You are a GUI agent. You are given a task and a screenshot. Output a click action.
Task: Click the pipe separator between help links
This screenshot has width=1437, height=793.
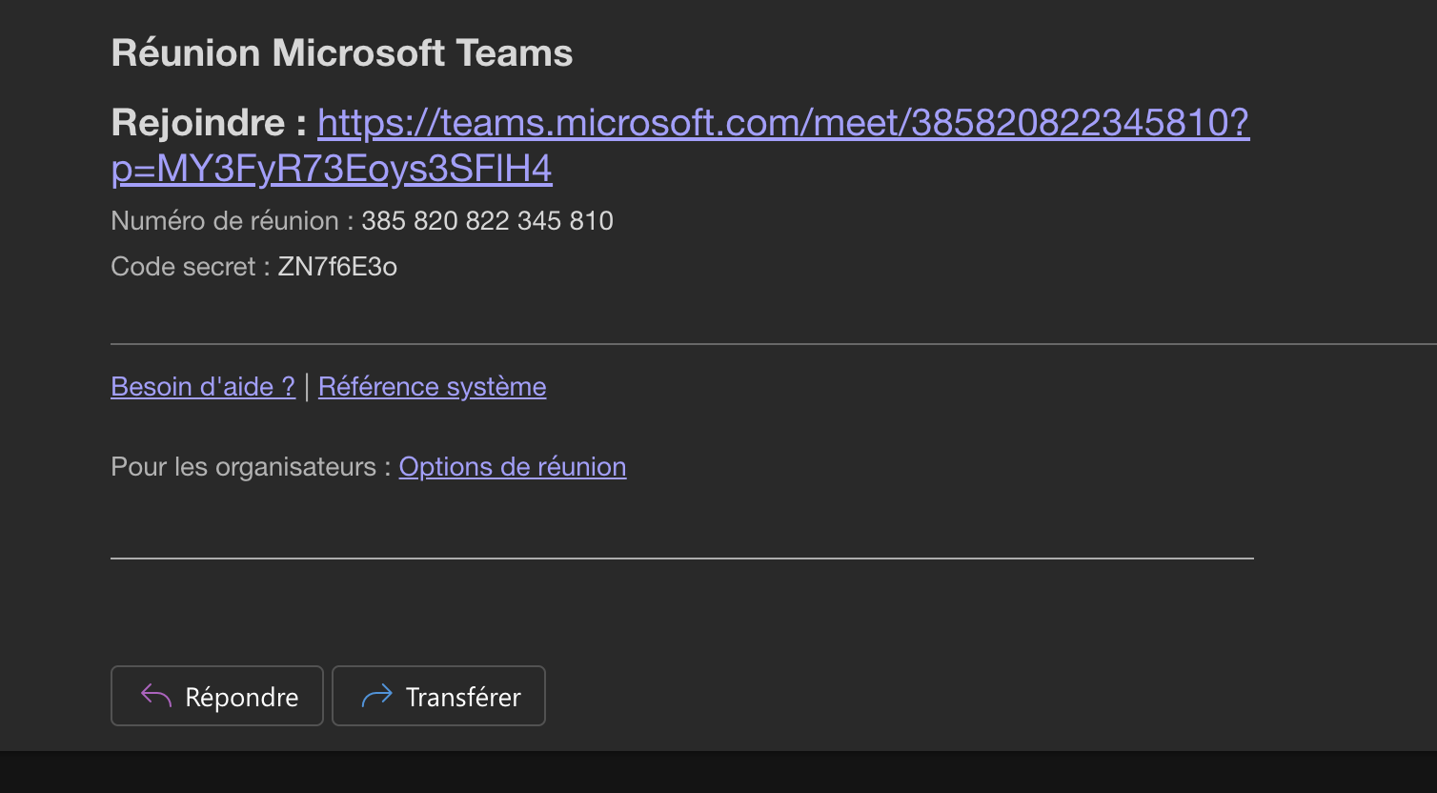point(307,387)
